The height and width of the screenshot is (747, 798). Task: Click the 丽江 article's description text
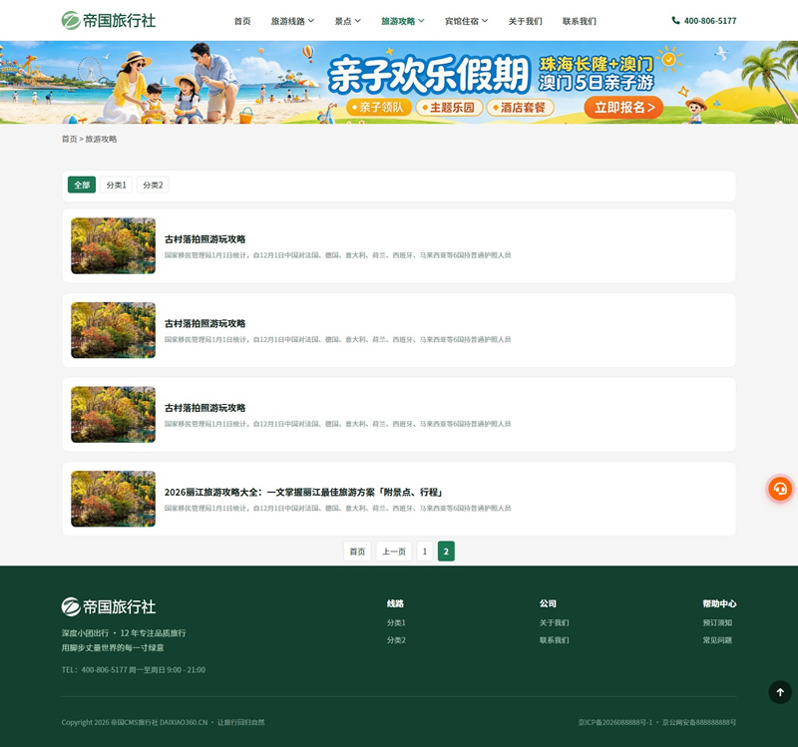337,508
